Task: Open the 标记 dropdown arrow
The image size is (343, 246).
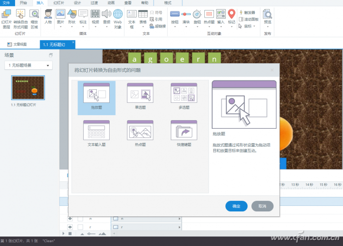Action: 232,27
